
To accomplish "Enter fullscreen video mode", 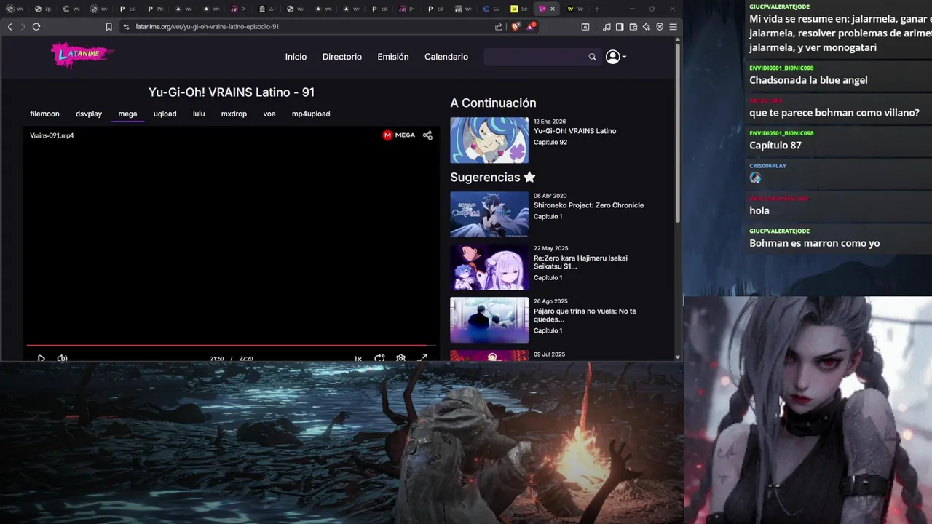I will pyautogui.click(x=422, y=358).
